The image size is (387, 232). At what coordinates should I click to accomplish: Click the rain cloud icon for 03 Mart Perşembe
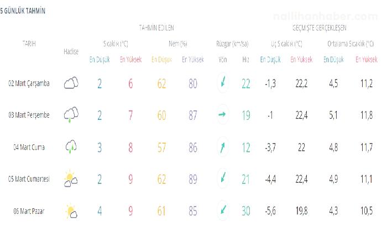tap(71, 115)
